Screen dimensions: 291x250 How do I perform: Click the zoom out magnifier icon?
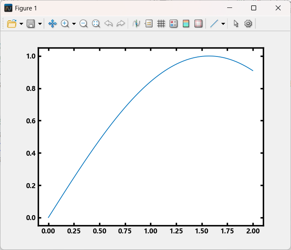[x=83, y=24]
